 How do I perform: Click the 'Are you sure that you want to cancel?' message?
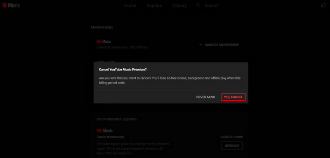(170, 80)
